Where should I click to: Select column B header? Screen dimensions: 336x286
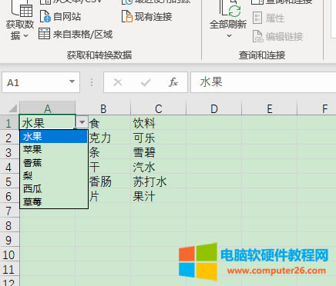pos(103,108)
